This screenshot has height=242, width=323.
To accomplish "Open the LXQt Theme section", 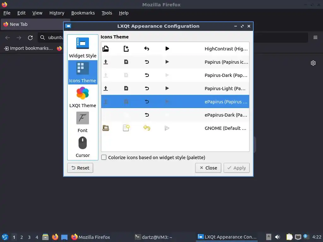I will 83,97.
